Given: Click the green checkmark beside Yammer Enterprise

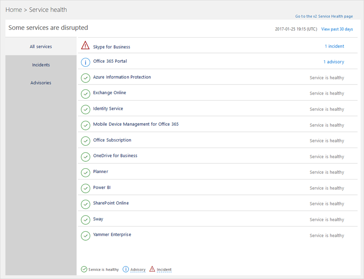Looking at the screenshot, I should pos(85,236).
